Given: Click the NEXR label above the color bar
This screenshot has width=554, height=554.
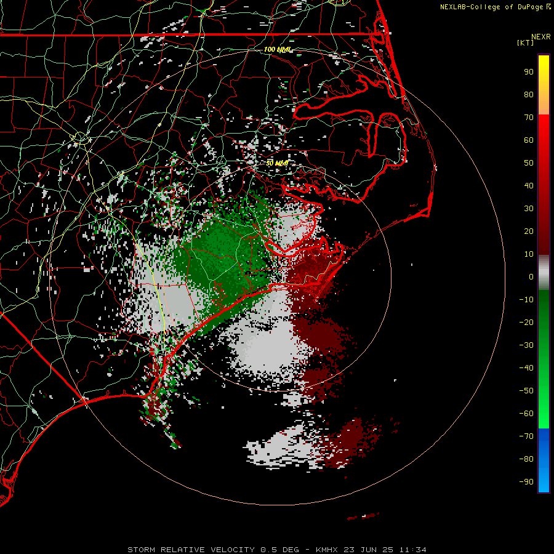Looking at the screenshot, I should (541, 37).
